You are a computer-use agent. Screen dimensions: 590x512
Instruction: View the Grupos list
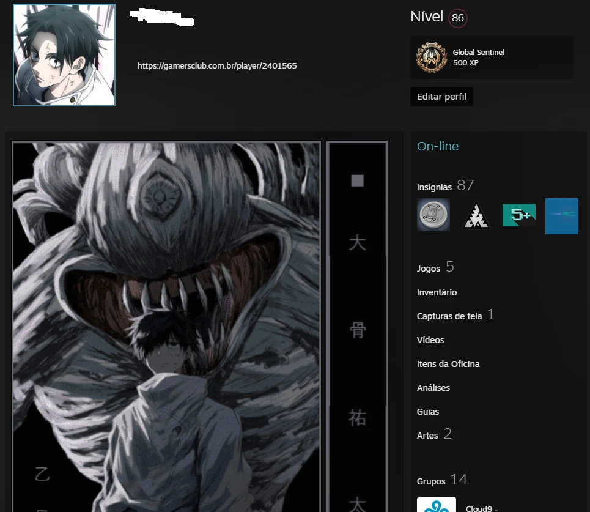[431, 481]
